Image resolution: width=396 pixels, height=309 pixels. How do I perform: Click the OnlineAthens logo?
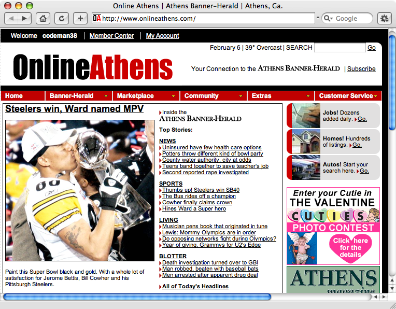coord(93,67)
